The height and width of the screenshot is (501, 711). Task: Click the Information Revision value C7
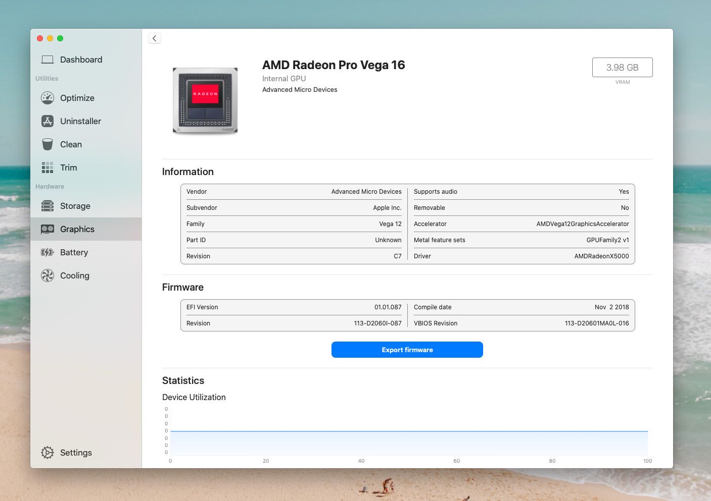[398, 256]
